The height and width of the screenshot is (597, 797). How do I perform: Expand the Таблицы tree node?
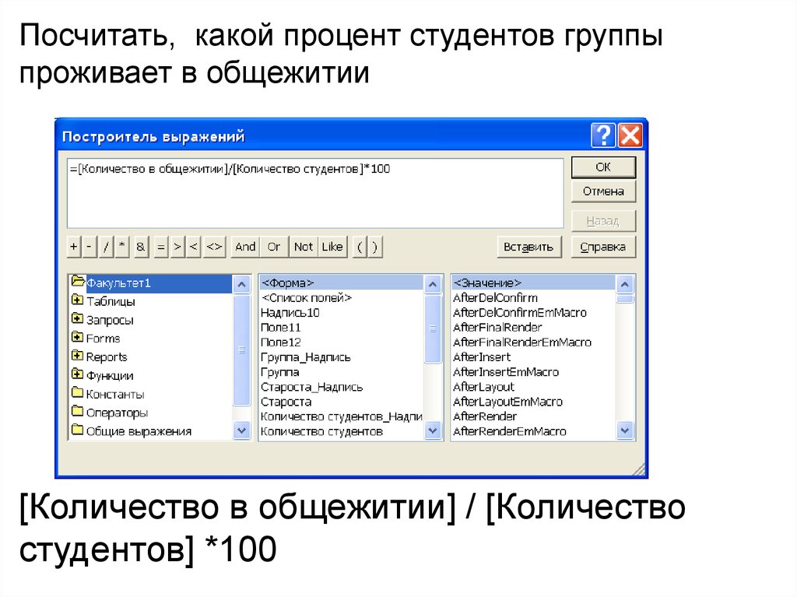pyautogui.click(x=77, y=300)
